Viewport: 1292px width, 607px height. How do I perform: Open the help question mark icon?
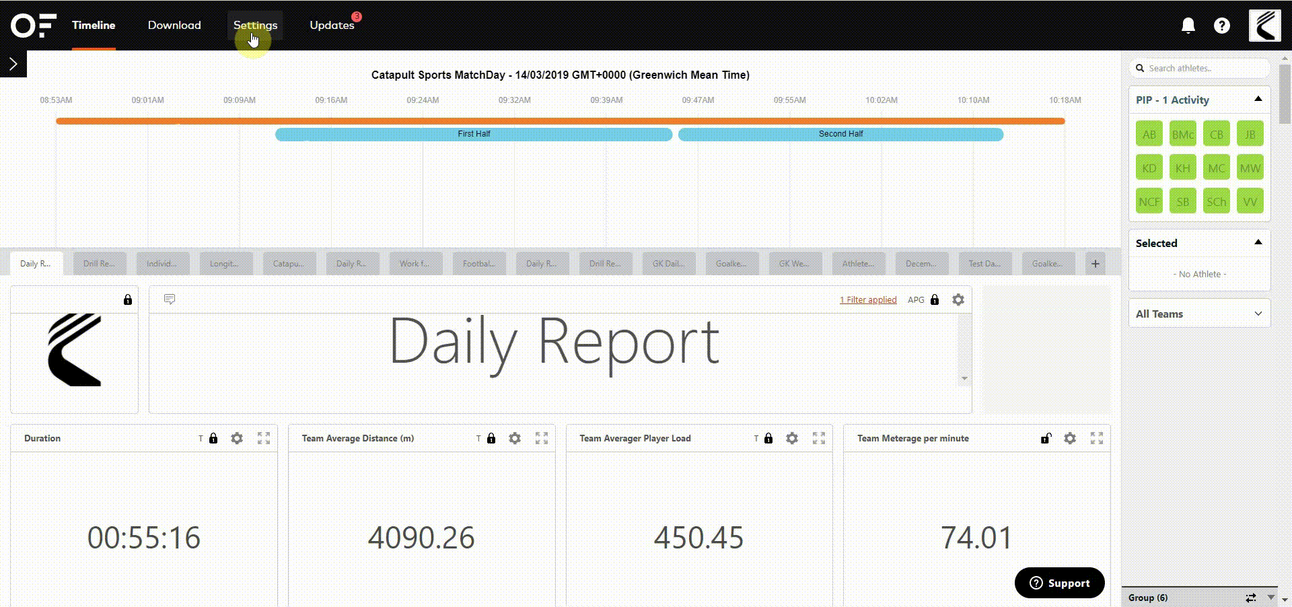coord(1222,26)
